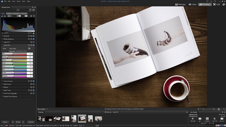The width and height of the screenshot is (226, 127).
Task: Open the File menu
Action: (5, 1)
